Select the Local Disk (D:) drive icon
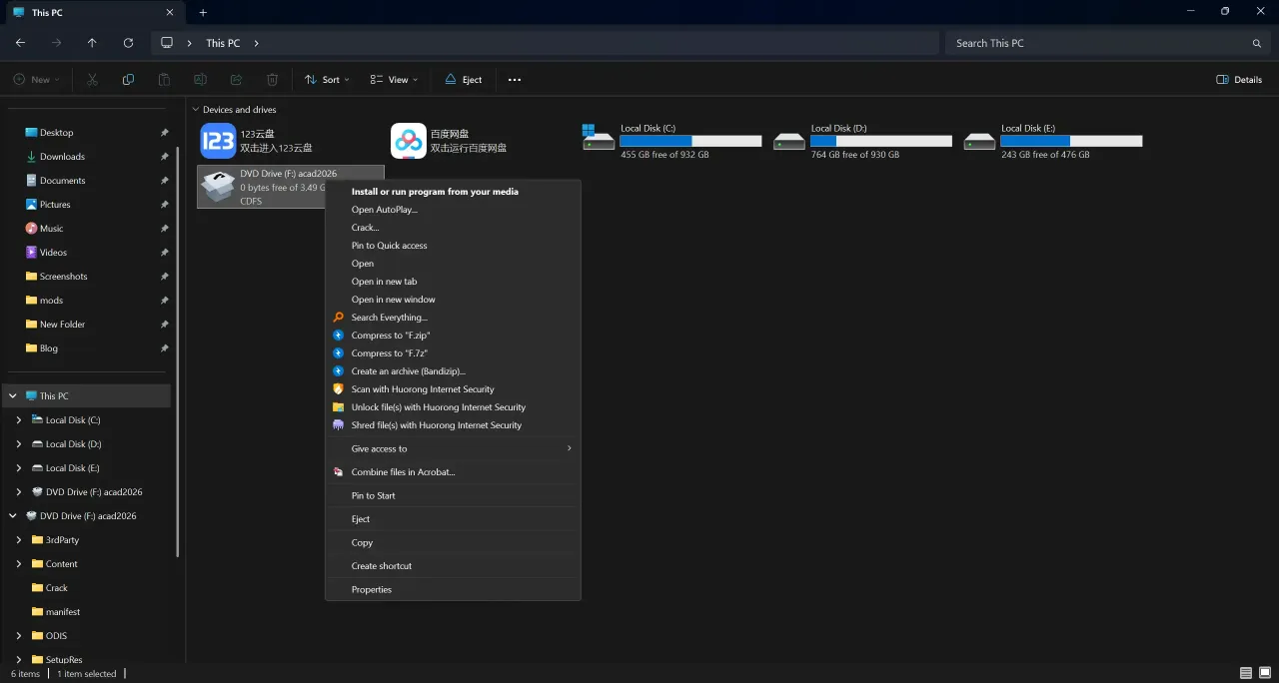The width and height of the screenshot is (1279, 683). point(789,142)
